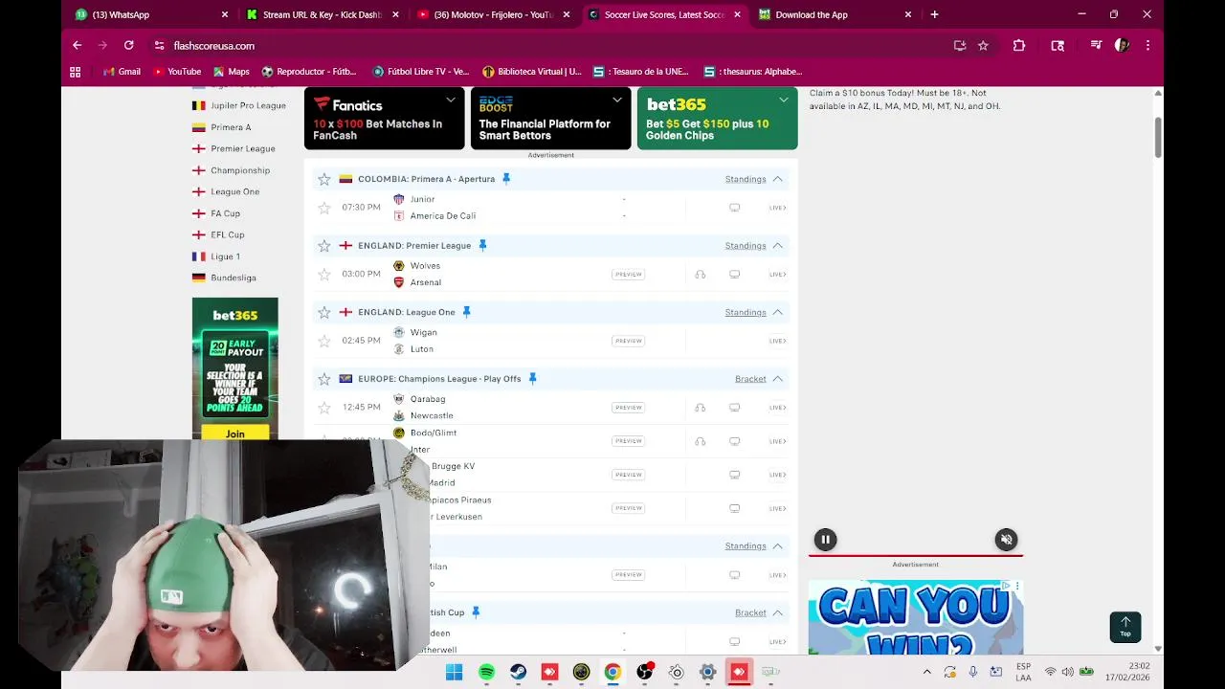The height and width of the screenshot is (689, 1225).
Task: Go back to the previous page
Action: [78, 45]
